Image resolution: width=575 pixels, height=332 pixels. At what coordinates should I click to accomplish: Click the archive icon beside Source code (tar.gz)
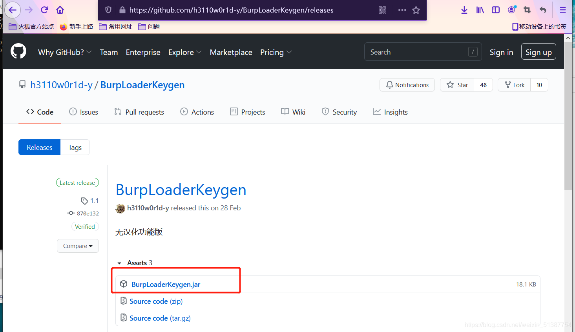123,318
